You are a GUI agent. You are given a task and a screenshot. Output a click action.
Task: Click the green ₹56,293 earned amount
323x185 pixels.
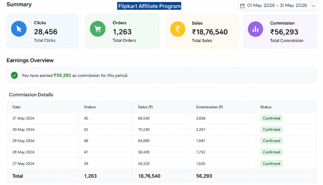(x=62, y=75)
